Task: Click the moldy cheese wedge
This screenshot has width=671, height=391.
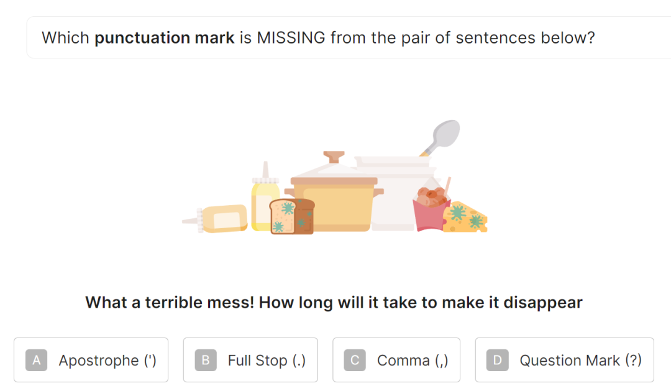Action: [465, 217]
